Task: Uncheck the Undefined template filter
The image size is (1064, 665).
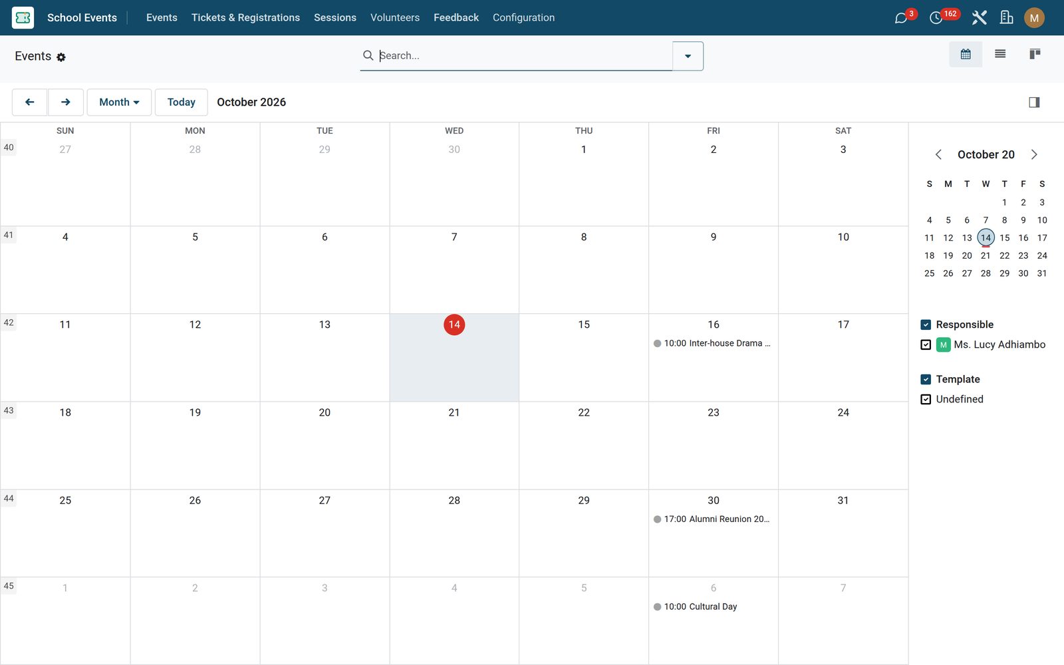Action: [926, 399]
